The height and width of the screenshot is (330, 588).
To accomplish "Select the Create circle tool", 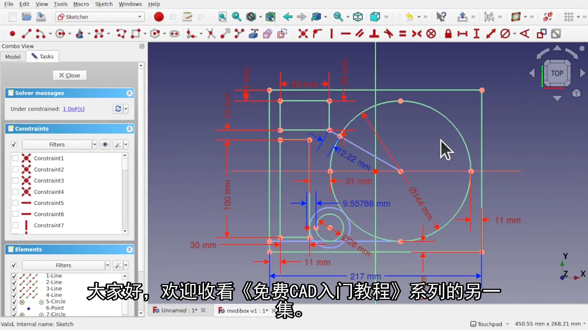I will coord(60,34).
